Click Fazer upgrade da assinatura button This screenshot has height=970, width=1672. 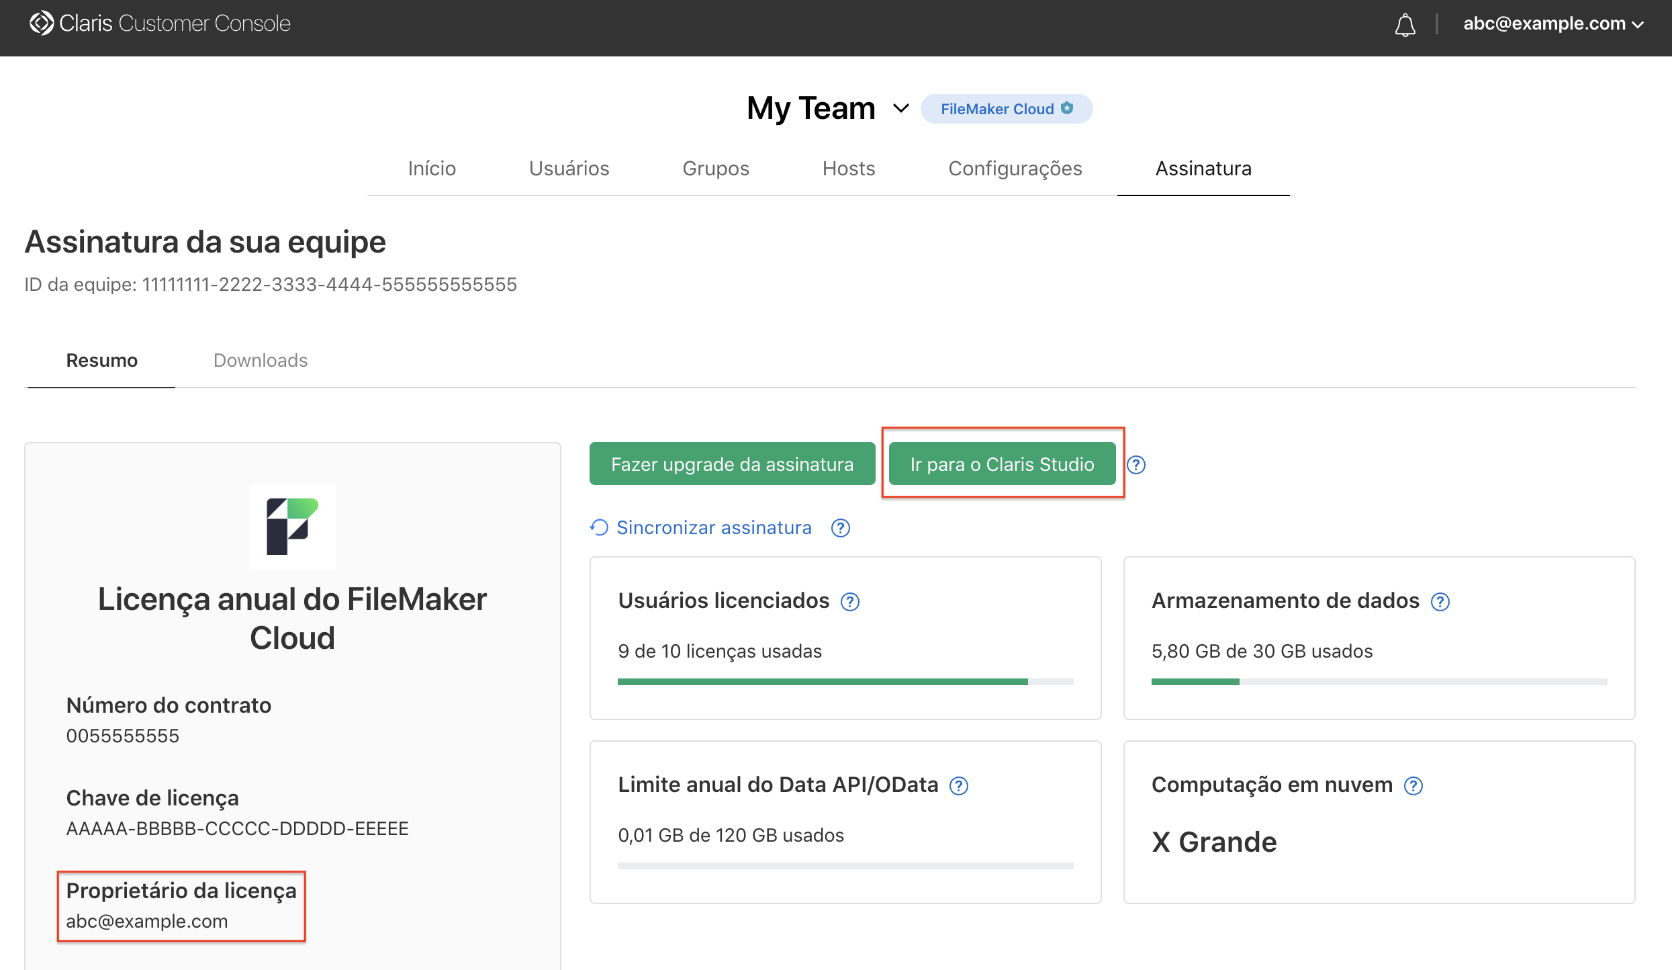coord(732,464)
